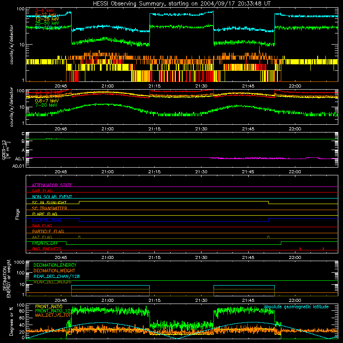Select the "NON_SOLAR_EVENT" flag label
The image size is (343, 343).
coord(52,197)
